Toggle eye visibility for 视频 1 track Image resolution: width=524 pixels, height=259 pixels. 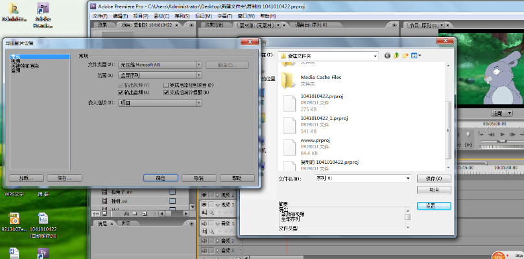pos(204,205)
